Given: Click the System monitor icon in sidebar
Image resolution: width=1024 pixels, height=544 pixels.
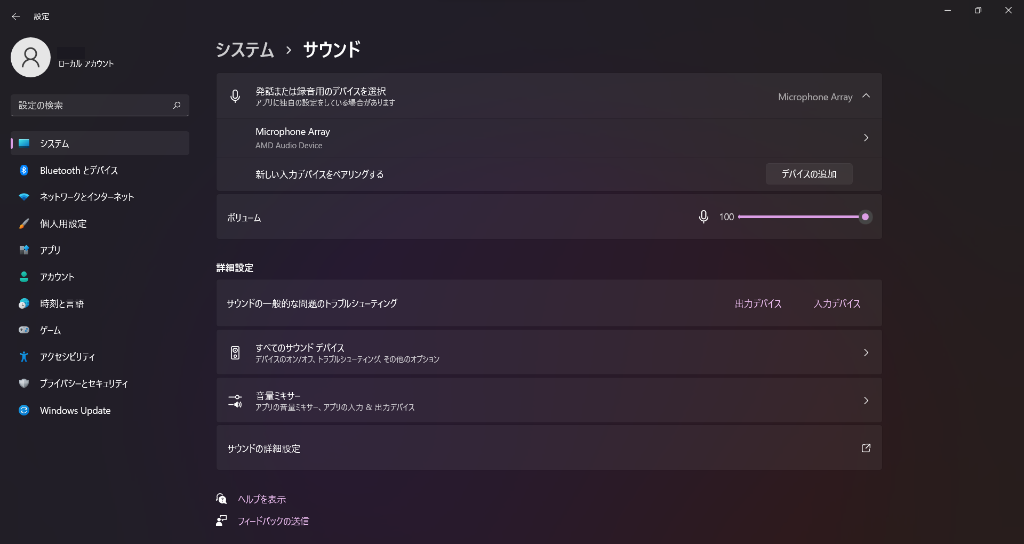Looking at the screenshot, I should click(24, 143).
